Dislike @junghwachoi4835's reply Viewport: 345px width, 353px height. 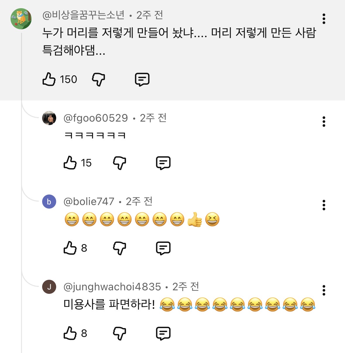[119, 333]
